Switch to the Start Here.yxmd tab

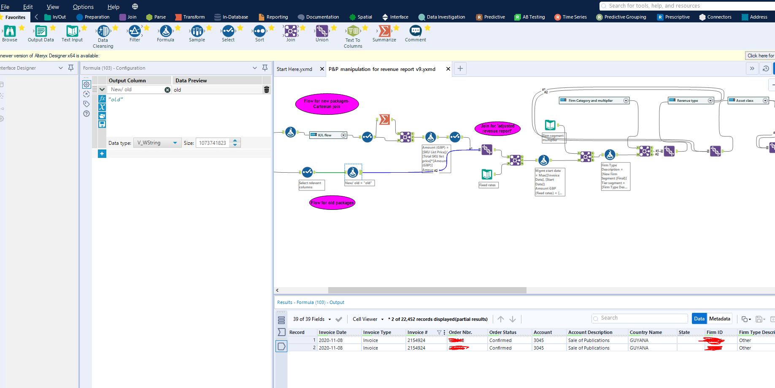pyautogui.click(x=295, y=69)
